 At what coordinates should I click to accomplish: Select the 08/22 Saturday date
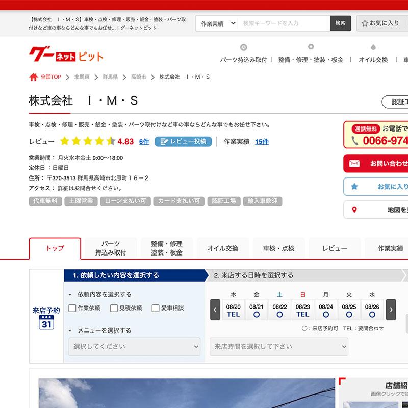[279, 310]
